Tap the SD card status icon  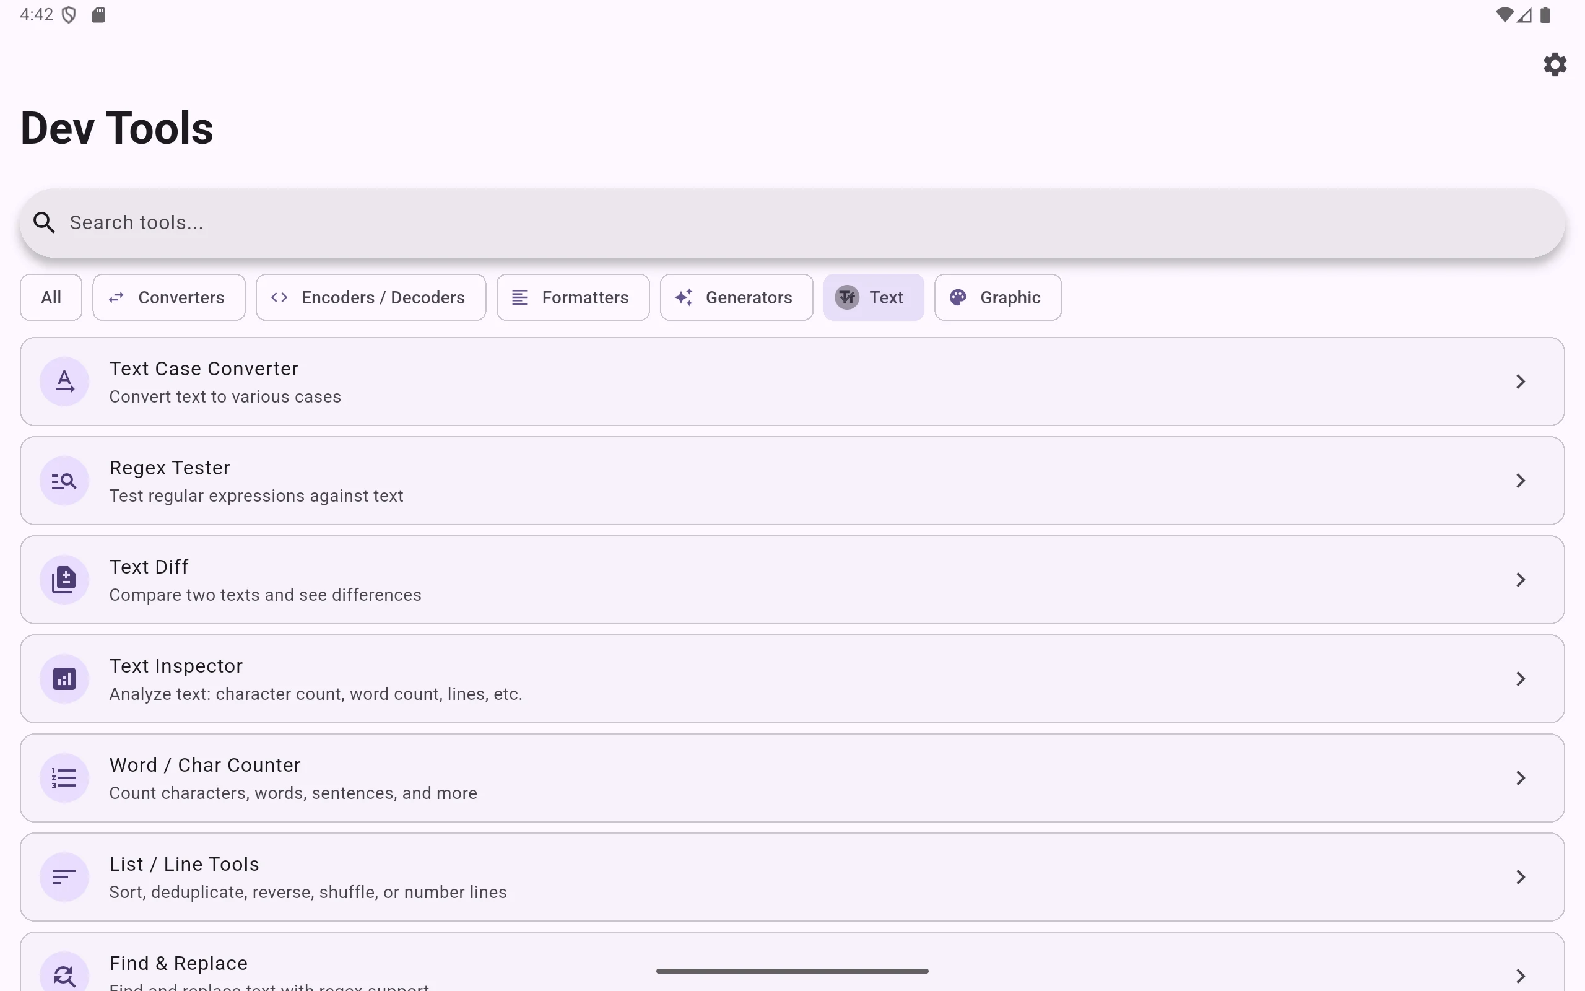coord(98,14)
